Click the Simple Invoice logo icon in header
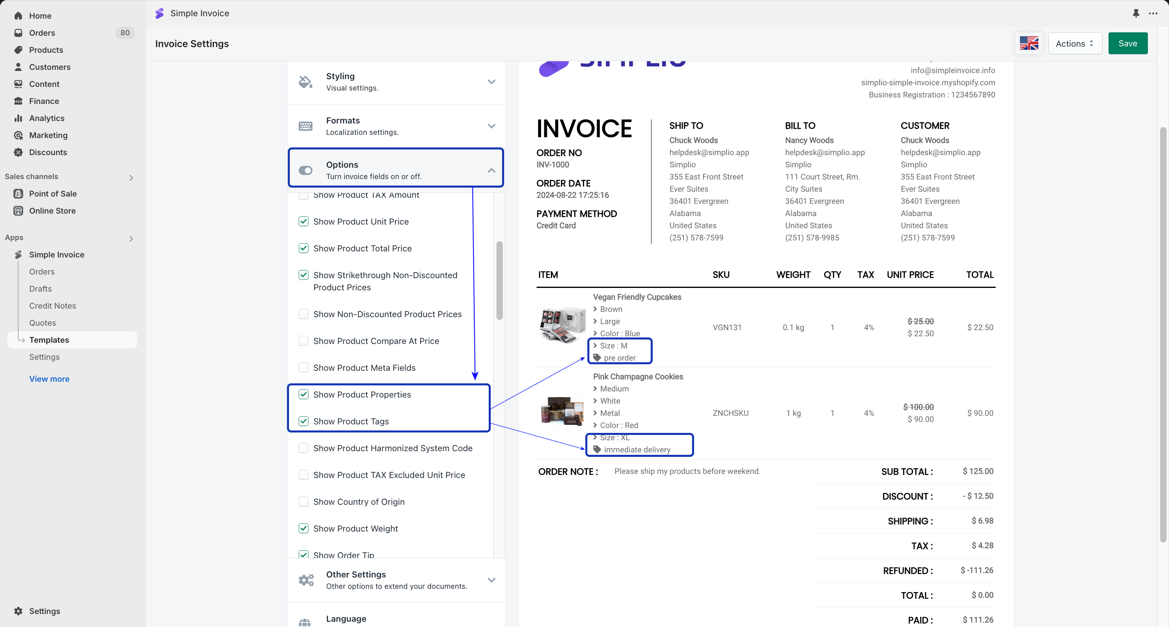 click(x=159, y=13)
